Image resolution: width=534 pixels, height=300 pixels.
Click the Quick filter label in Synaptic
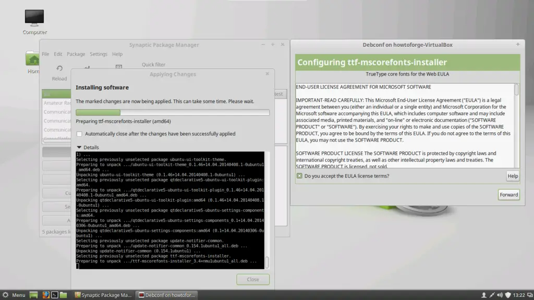(x=154, y=64)
